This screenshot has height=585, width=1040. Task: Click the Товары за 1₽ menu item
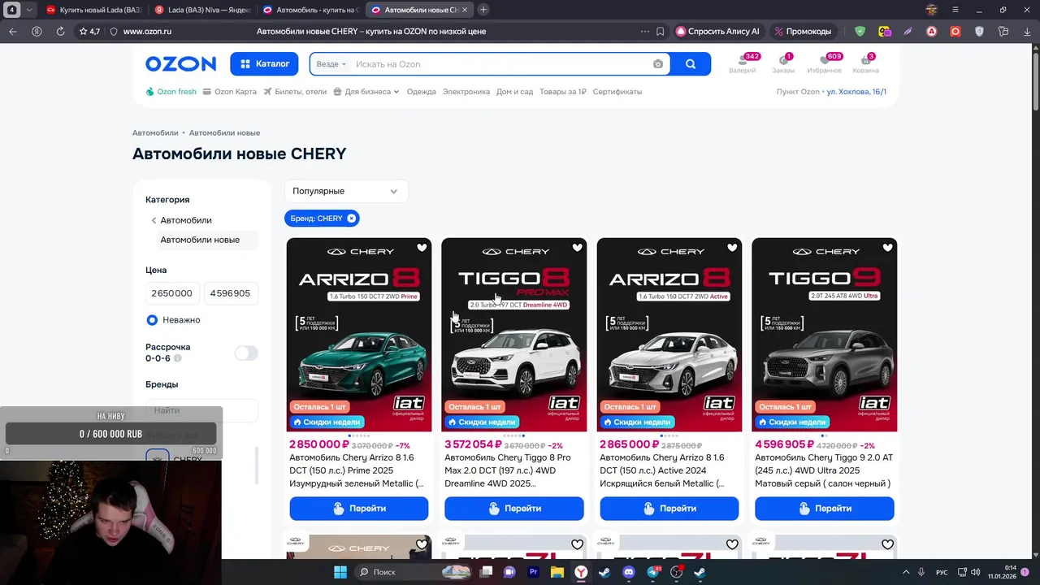click(562, 92)
